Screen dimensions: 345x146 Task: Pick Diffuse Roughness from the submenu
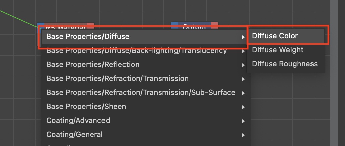(284, 64)
